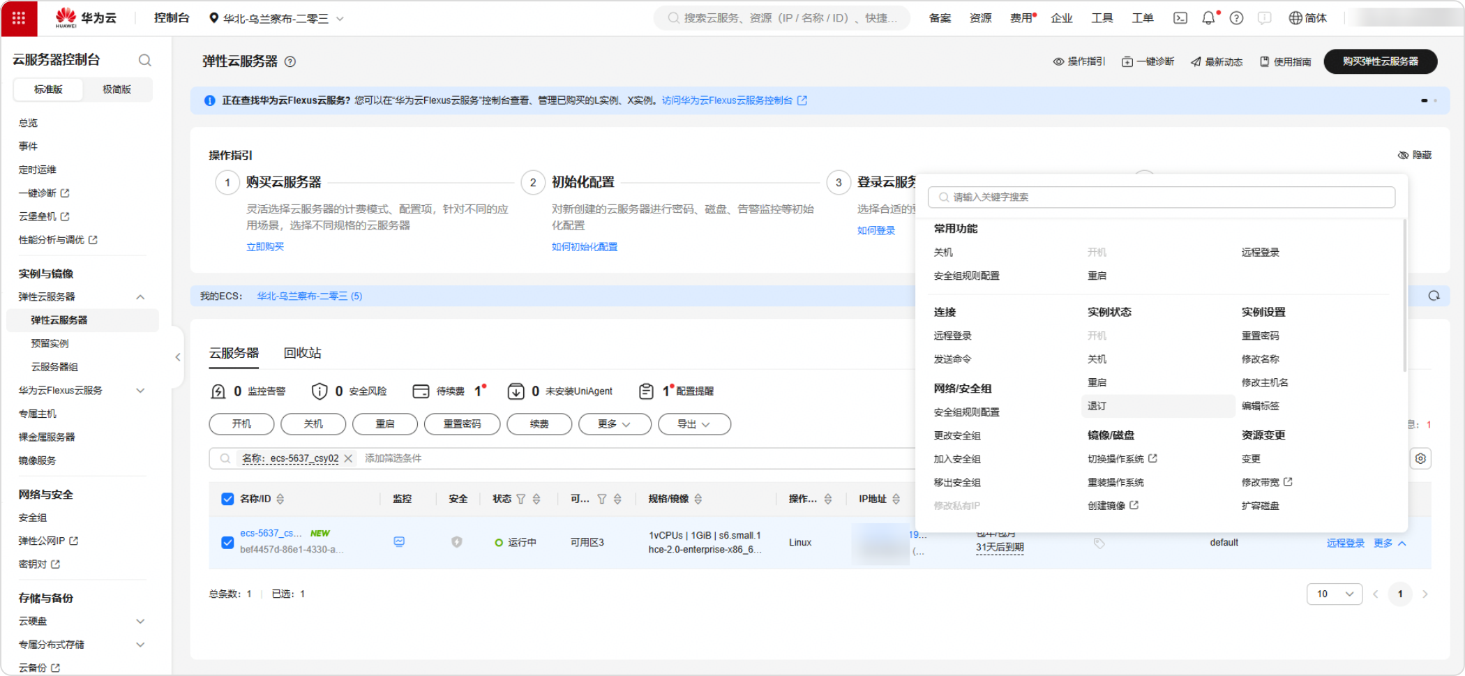Expand the 云硬盘 sidebar group
Viewport: 1465px width, 676px height.
click(140, 622)
